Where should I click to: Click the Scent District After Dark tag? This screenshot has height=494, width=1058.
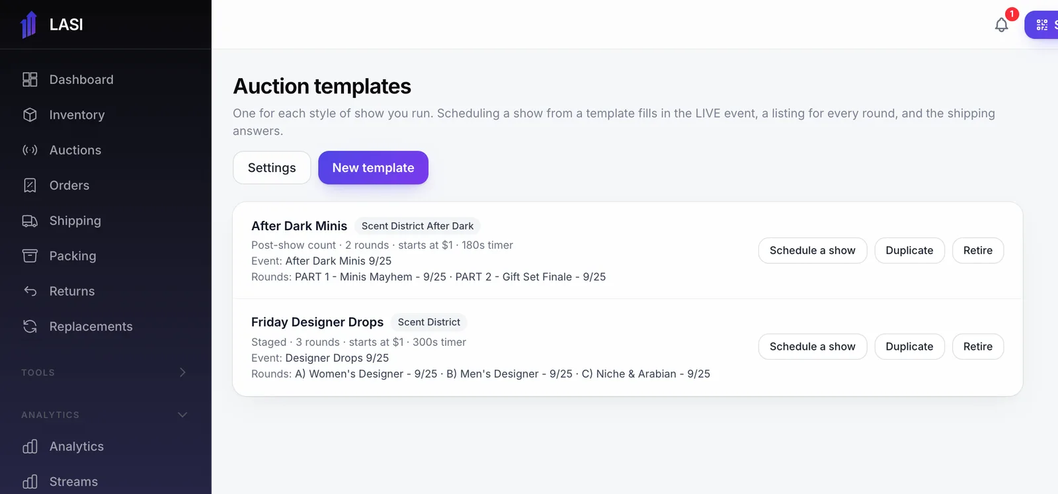(417, 226)
